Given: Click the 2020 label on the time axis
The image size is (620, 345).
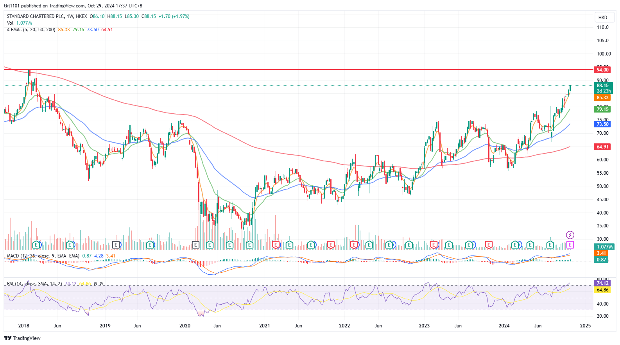Looking at the screenshot, I should pyautogui.click(x=185, y=326).
